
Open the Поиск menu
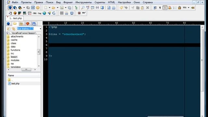(x=49, y=2)
